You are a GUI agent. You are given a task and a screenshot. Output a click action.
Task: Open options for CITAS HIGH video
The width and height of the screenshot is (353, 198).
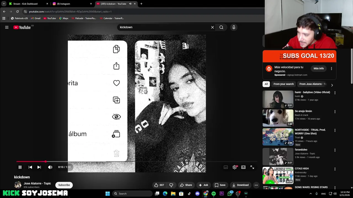(x=335, y=169)
